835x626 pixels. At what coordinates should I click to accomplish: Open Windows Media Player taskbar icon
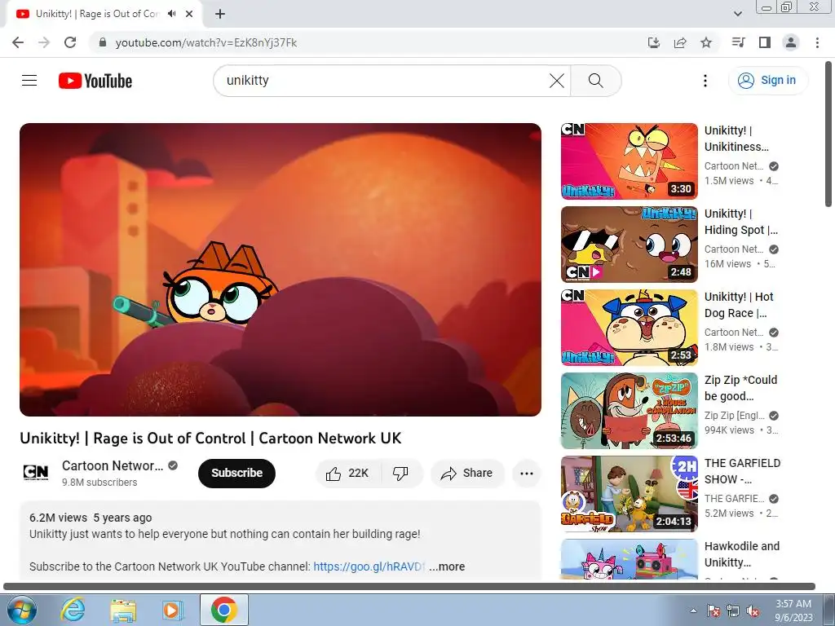pyautogui.click(x=173, y=610)
